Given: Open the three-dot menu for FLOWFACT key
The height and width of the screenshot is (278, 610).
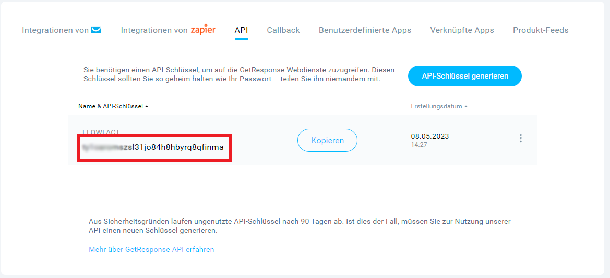Looking at the screenshot, I should [x=521, y=138].
